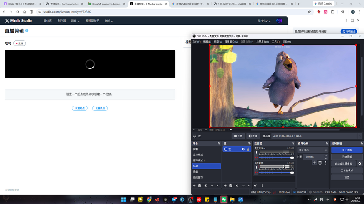Adjust 麦克风/Aux volume slider
This screenshot has height=204, width=364.
coord(276,158)
